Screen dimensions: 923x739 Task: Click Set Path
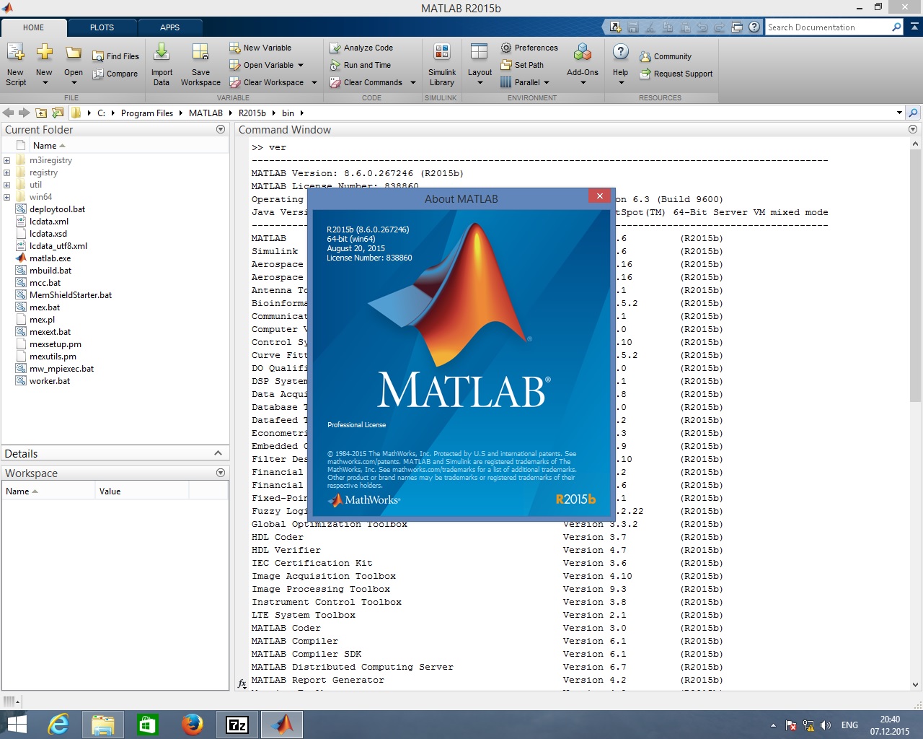(x=522, y=65)
